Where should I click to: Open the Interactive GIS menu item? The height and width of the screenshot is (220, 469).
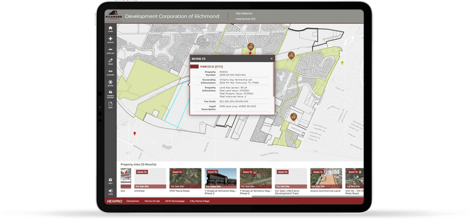coord(245,19)
